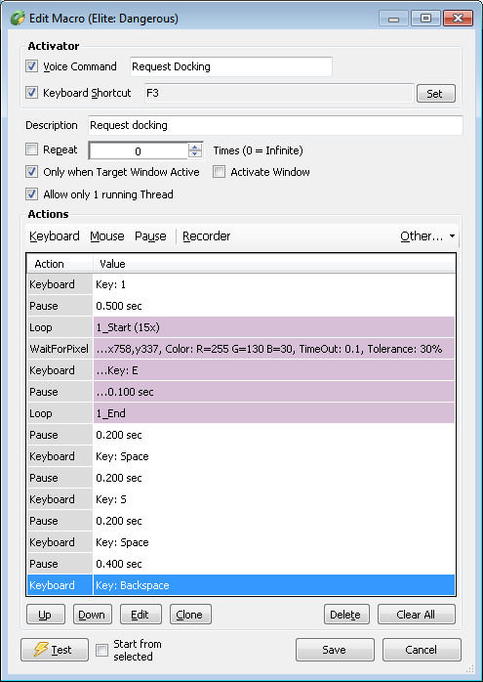Toggle the Voice Command checkbox

(x=31, y=66)
